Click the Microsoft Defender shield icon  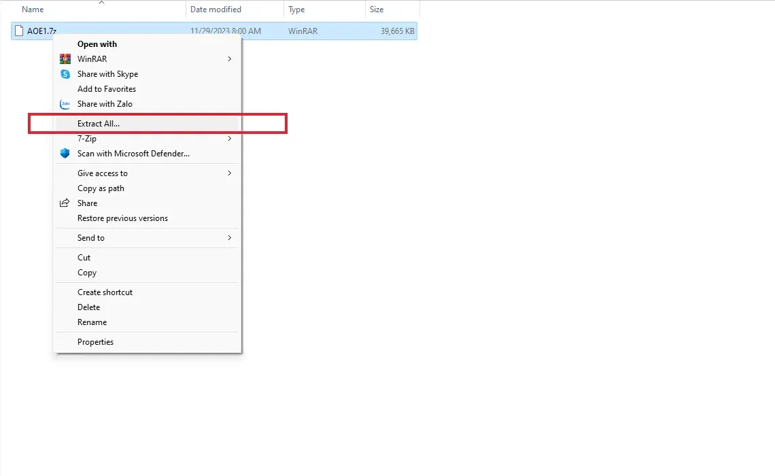click(x=65, y=154)
